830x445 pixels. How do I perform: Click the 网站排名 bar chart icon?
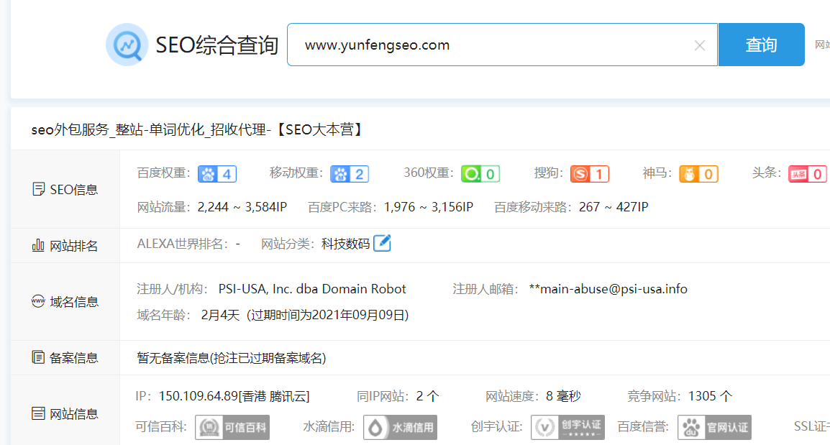[x=38, y=245]
